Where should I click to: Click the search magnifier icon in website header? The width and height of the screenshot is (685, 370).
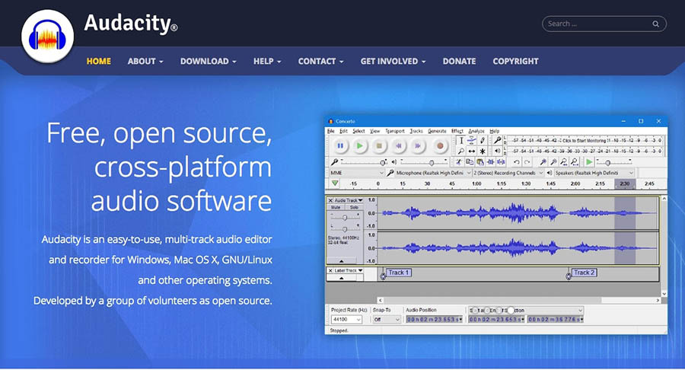click(x=656, y=24)
